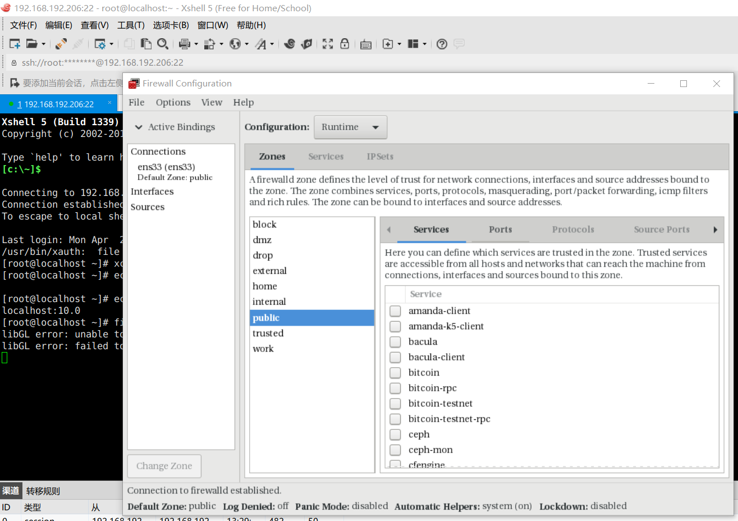Enable the bitcoin-rpc service checkbox
The height and width of the screenshot is (521, 738).
[x=395, y=388]
